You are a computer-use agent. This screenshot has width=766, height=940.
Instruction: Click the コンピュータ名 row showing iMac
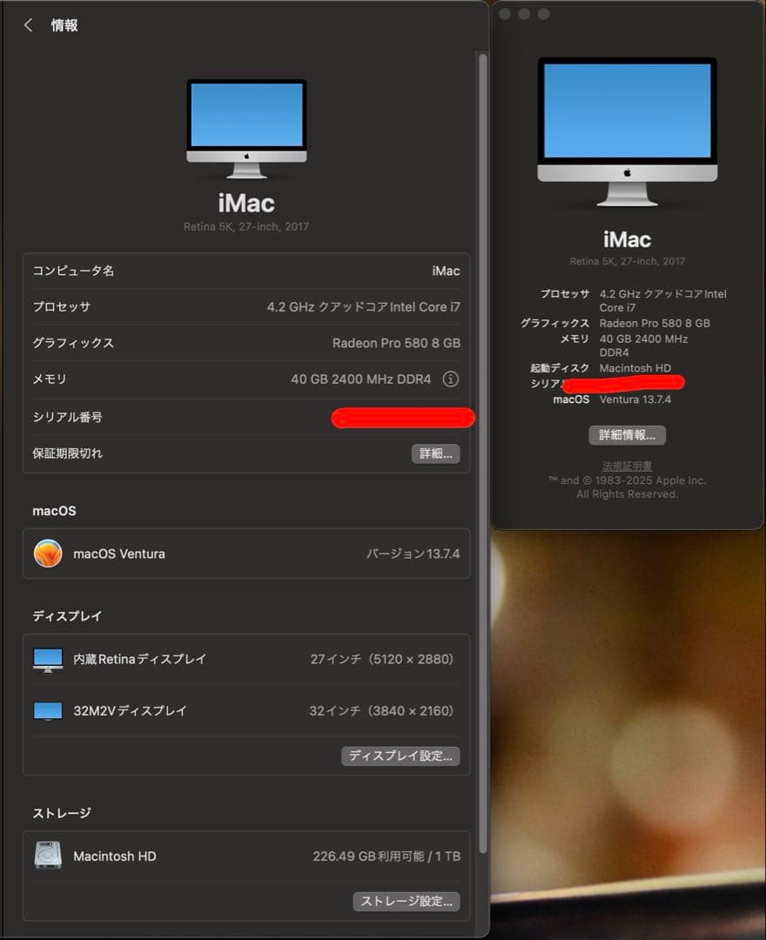point(245,271)
